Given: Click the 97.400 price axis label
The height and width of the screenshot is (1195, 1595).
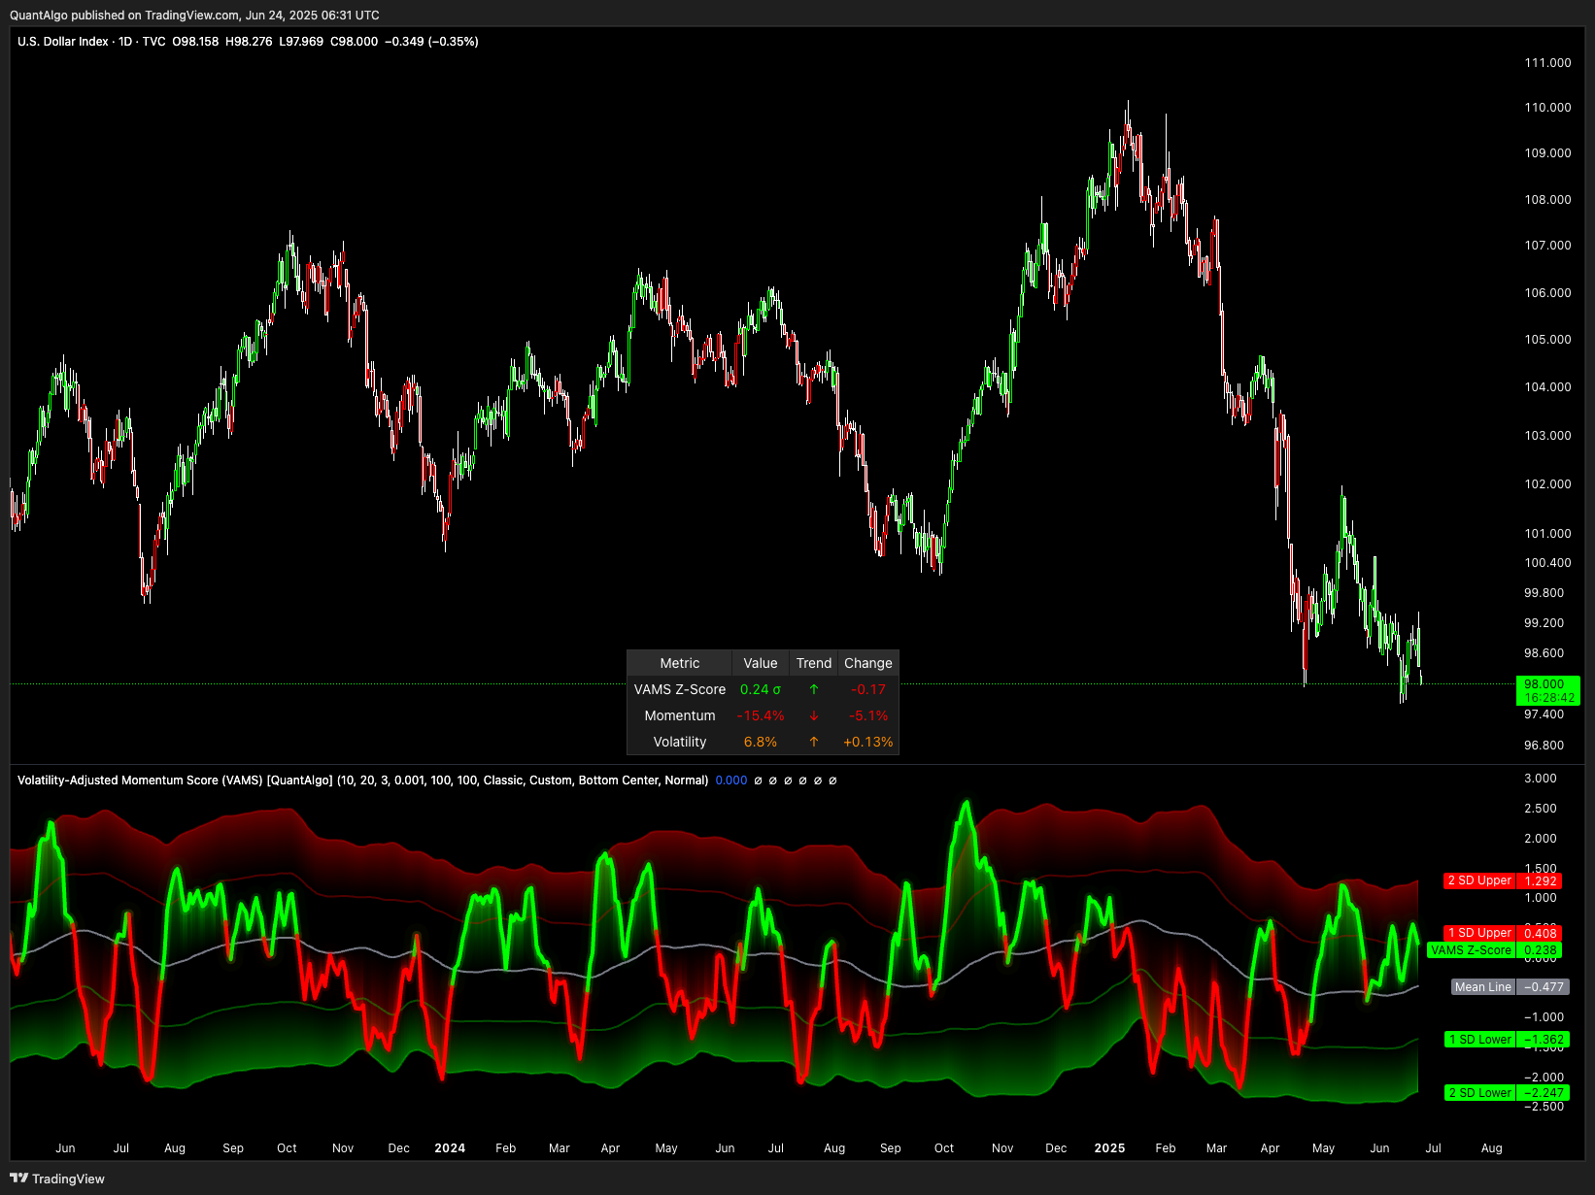Looking at the screenshot, I should [1544, 714].
